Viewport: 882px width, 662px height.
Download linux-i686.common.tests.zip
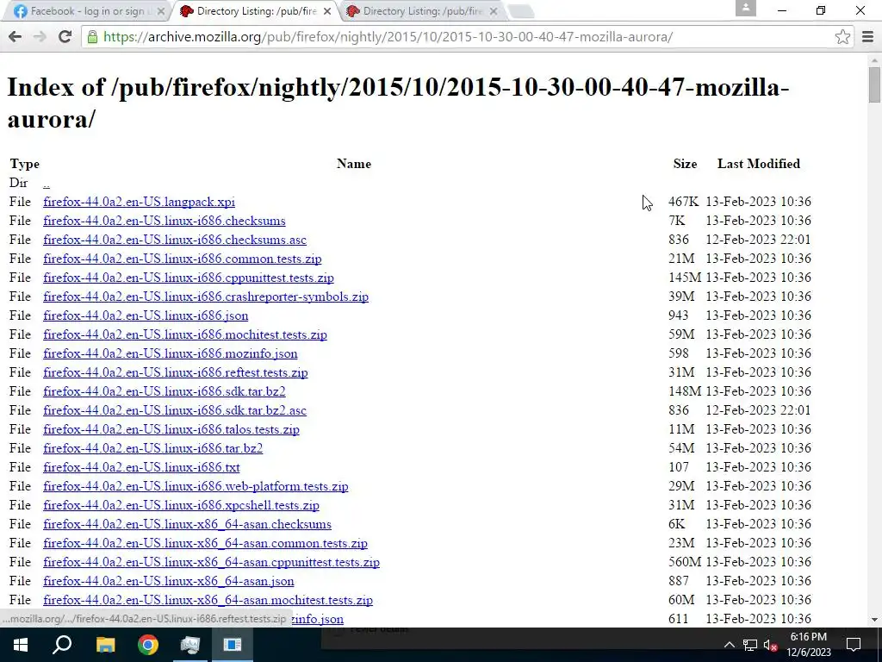pyautogui.click(x=183, y=259)
